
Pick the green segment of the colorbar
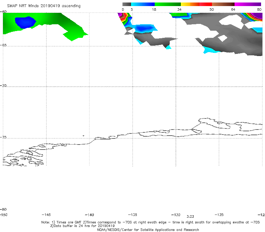click(x=168, y=4)
